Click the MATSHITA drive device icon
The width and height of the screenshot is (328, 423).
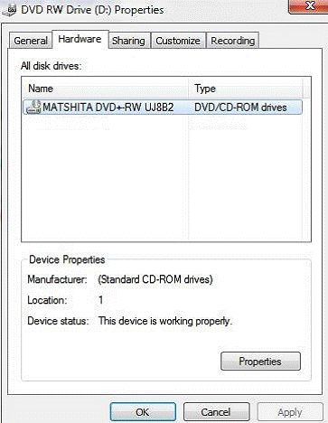[x=33, y=107]
